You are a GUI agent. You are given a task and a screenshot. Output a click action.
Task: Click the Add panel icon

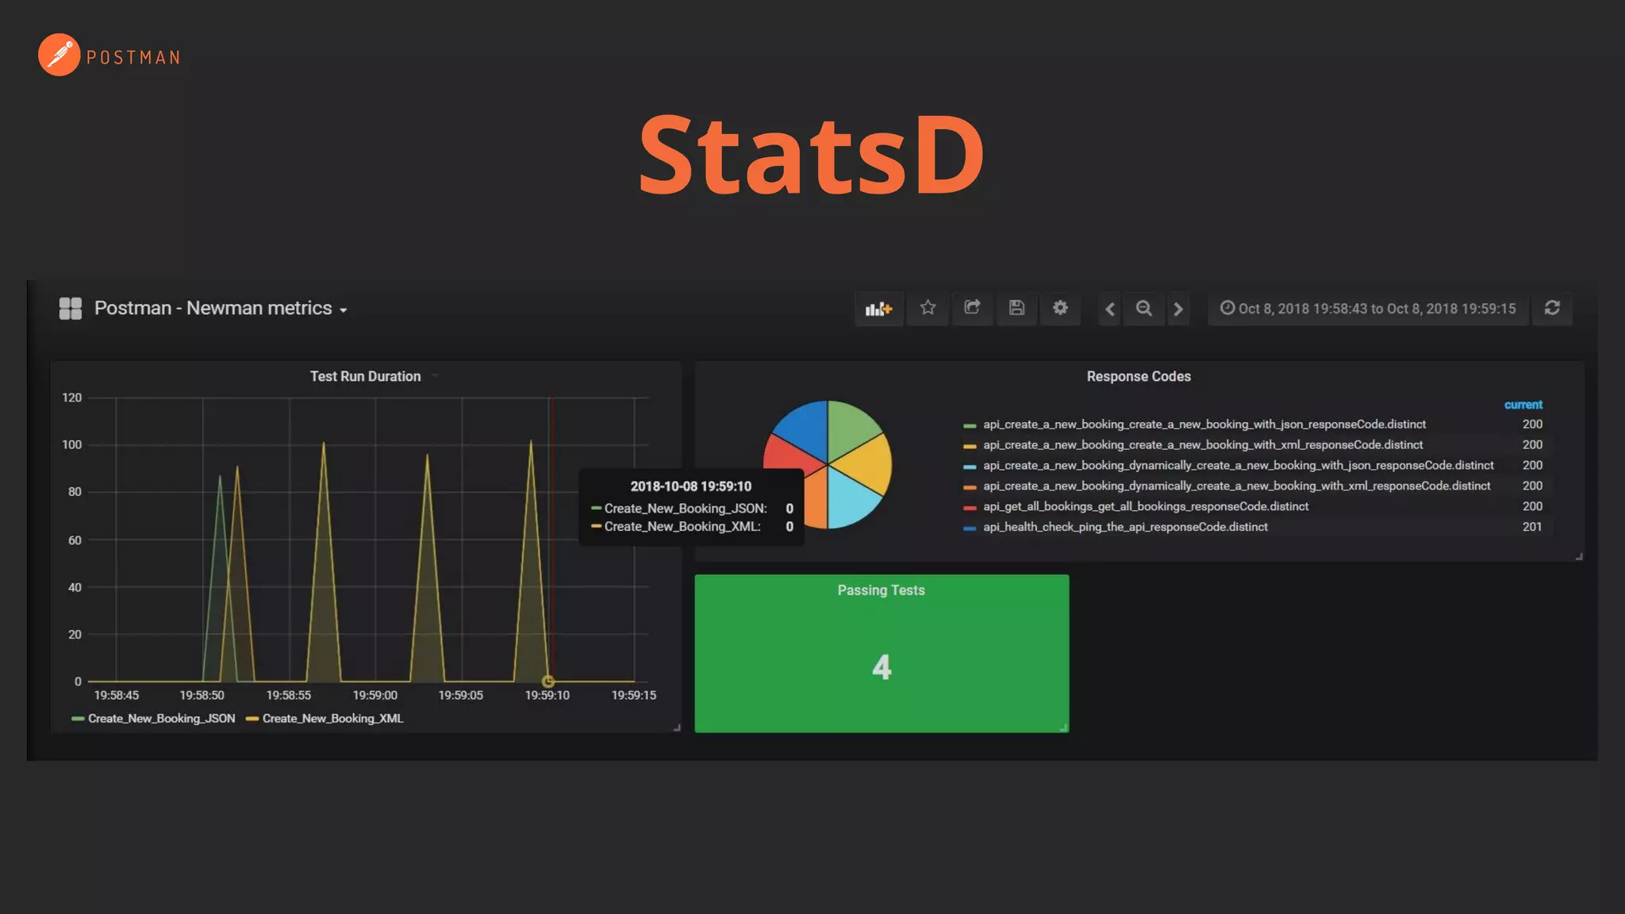point(878,309)
